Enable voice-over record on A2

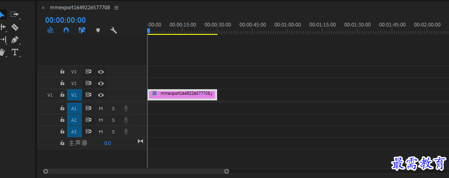pos(126,120)
